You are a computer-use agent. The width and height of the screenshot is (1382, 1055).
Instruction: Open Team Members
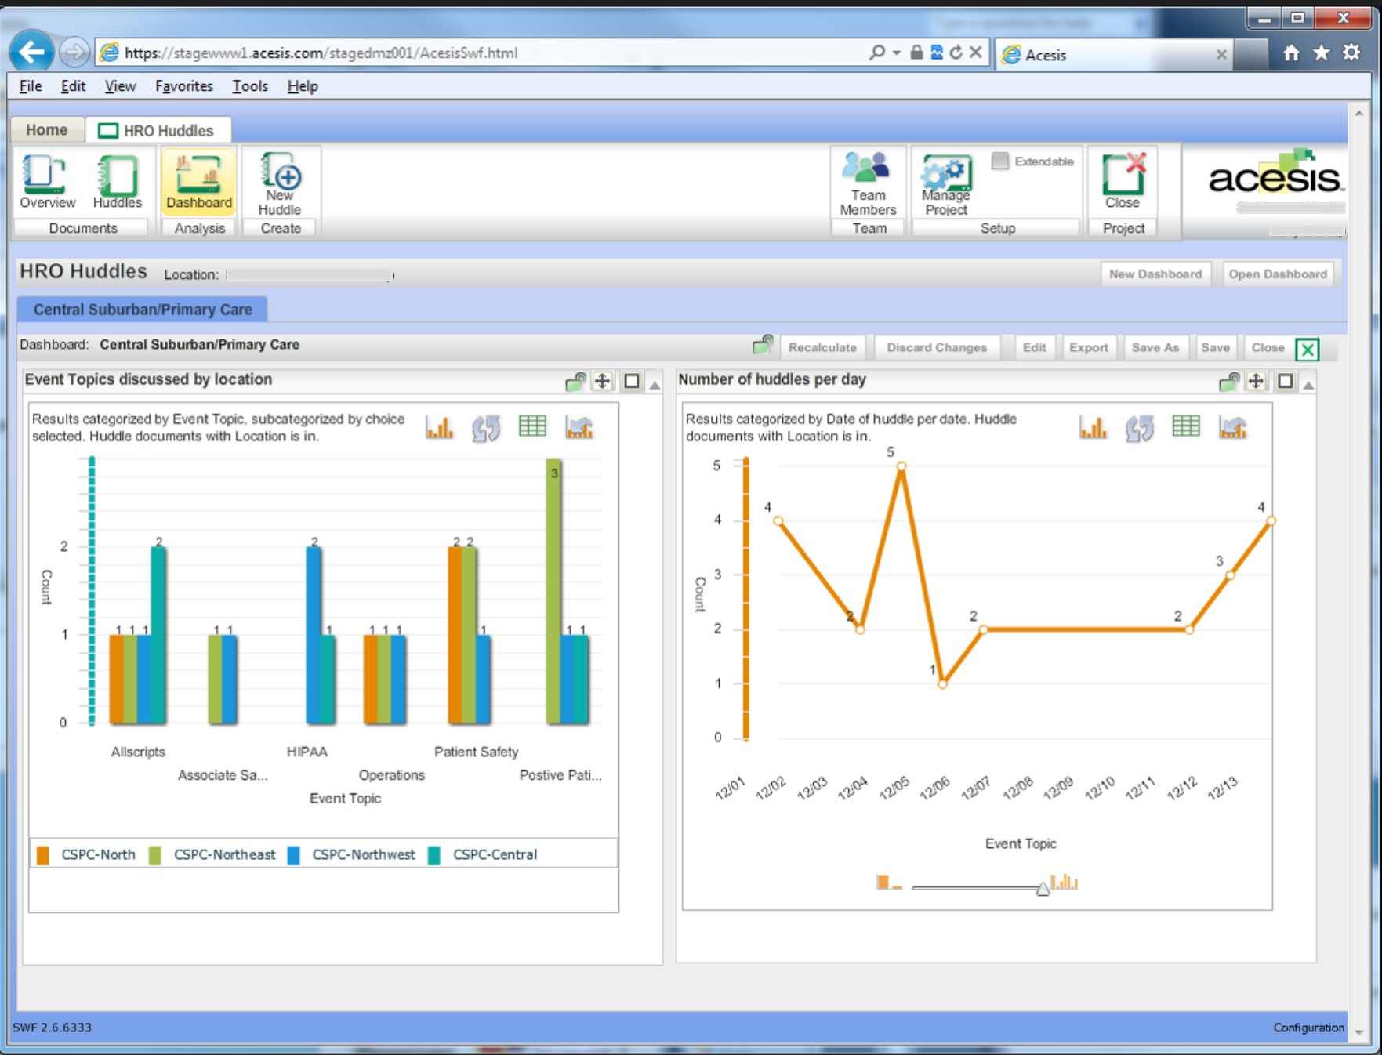click(x=868, y=184)
